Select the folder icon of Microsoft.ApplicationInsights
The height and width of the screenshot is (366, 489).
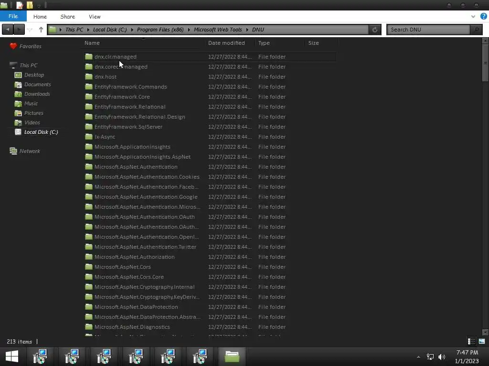click(89, 147)
